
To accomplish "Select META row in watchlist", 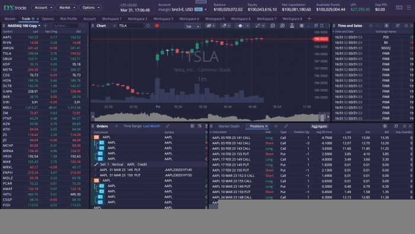I will [44, 69].
